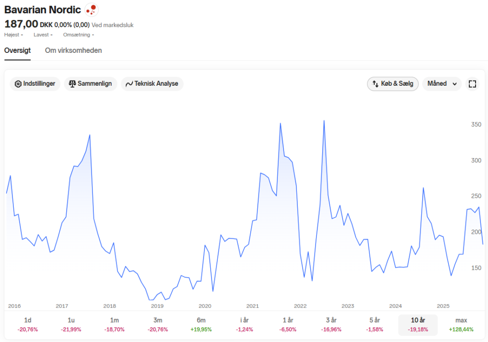This screenshot has height=342, width=488.
Task: Select the 3 år time range
Action: pos(331,324)
